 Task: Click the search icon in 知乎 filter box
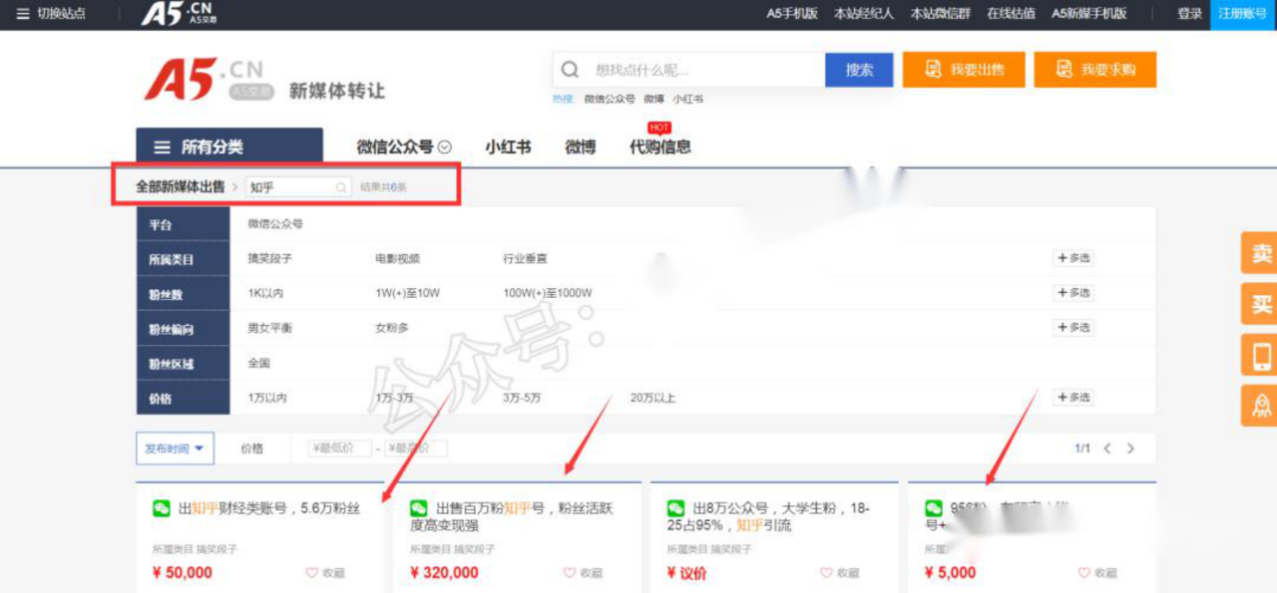[x=340, y=187]
